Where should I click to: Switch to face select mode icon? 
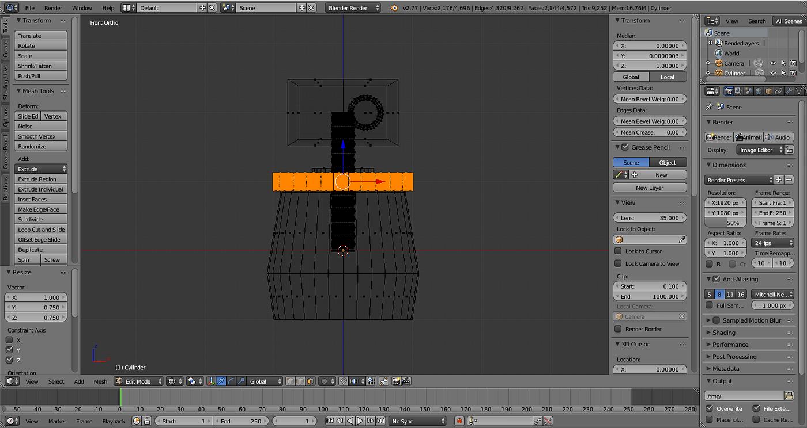click(x=310, y=381)
